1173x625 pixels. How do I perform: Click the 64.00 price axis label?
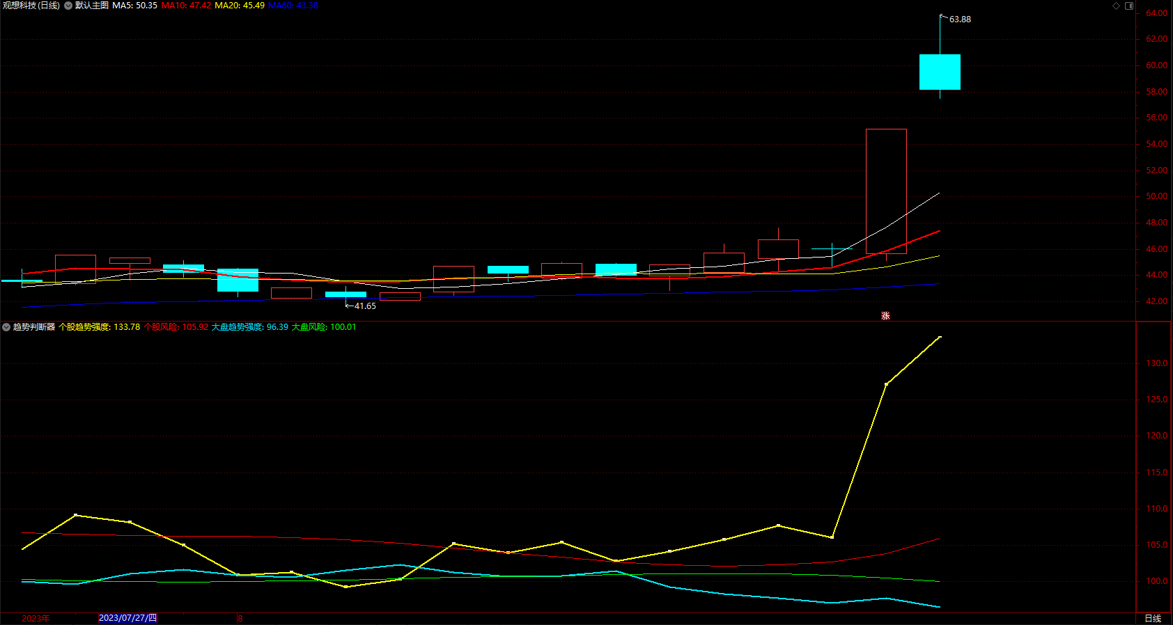pos(1156,13)
